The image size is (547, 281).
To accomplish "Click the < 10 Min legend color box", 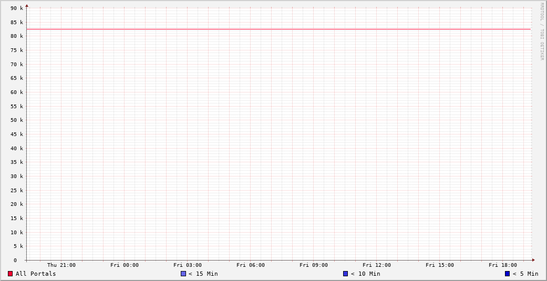I will [345, 274].
